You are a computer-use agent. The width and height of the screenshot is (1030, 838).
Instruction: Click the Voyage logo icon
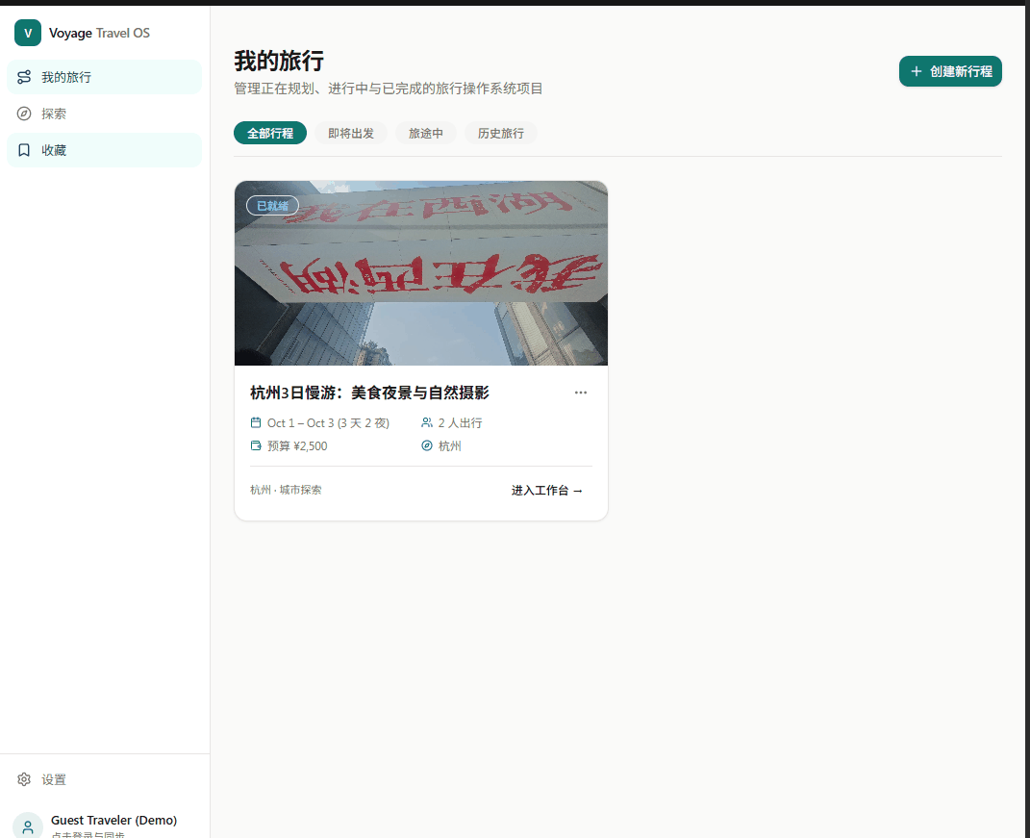[x=28, y=33]
